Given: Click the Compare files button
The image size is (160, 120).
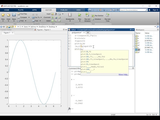Looking at the screenshot, I should (x=22, y=17).
